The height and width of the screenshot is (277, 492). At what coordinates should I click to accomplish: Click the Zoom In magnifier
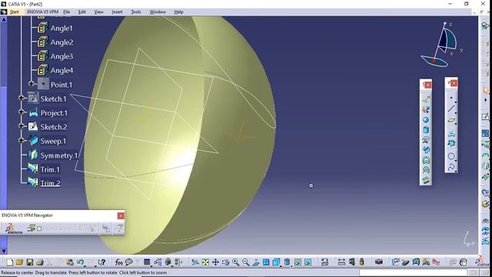(x=236, y=262)
